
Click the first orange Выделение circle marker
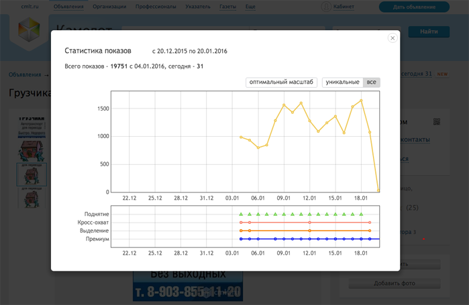(241, 231)
